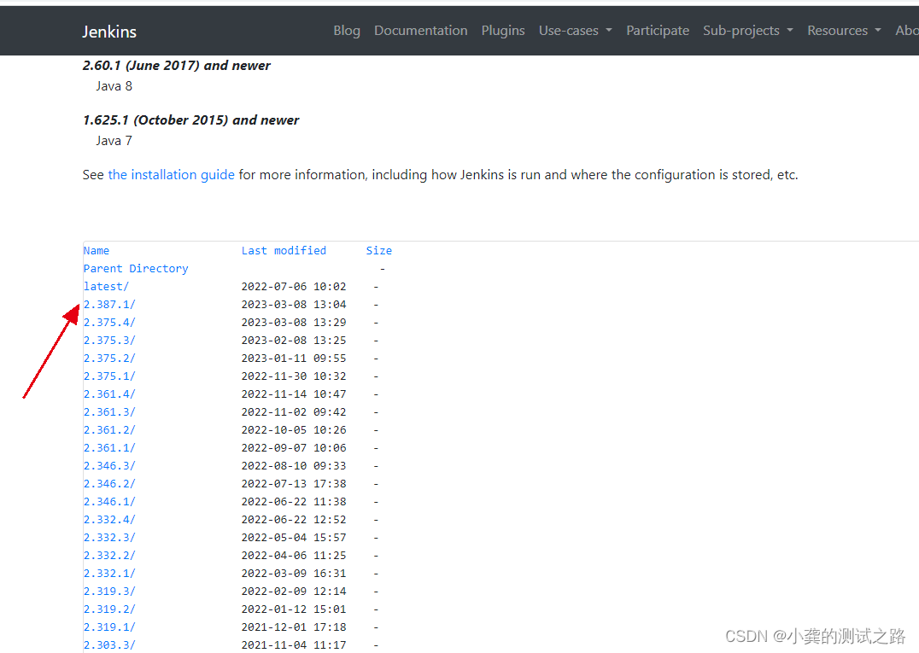Expand the Sub-projects dropdown

point(748,31)
